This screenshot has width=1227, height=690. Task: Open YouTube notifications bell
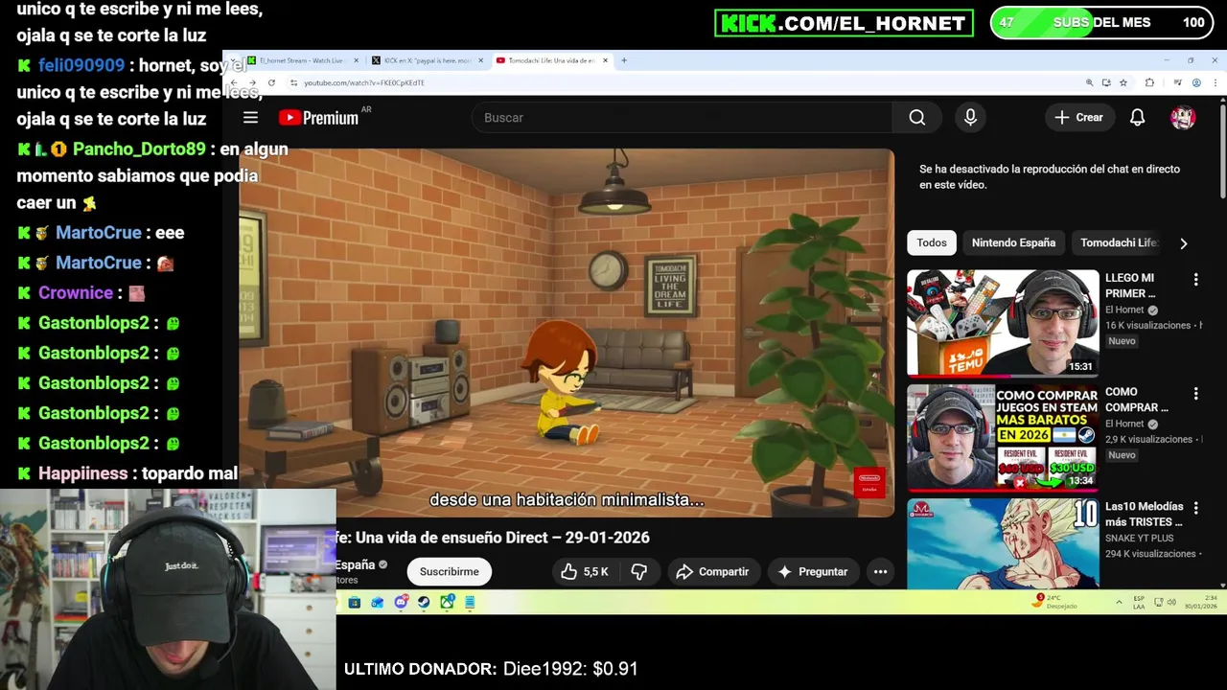[x=1137, y=117]
